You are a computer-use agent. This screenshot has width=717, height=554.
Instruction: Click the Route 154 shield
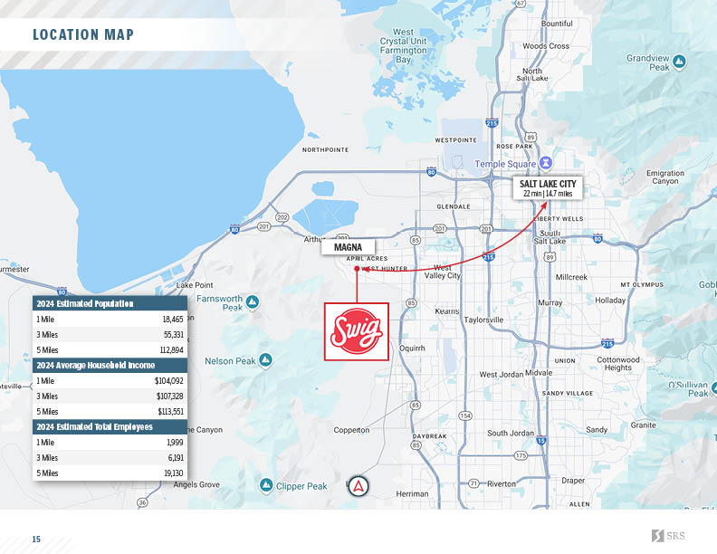465,415
